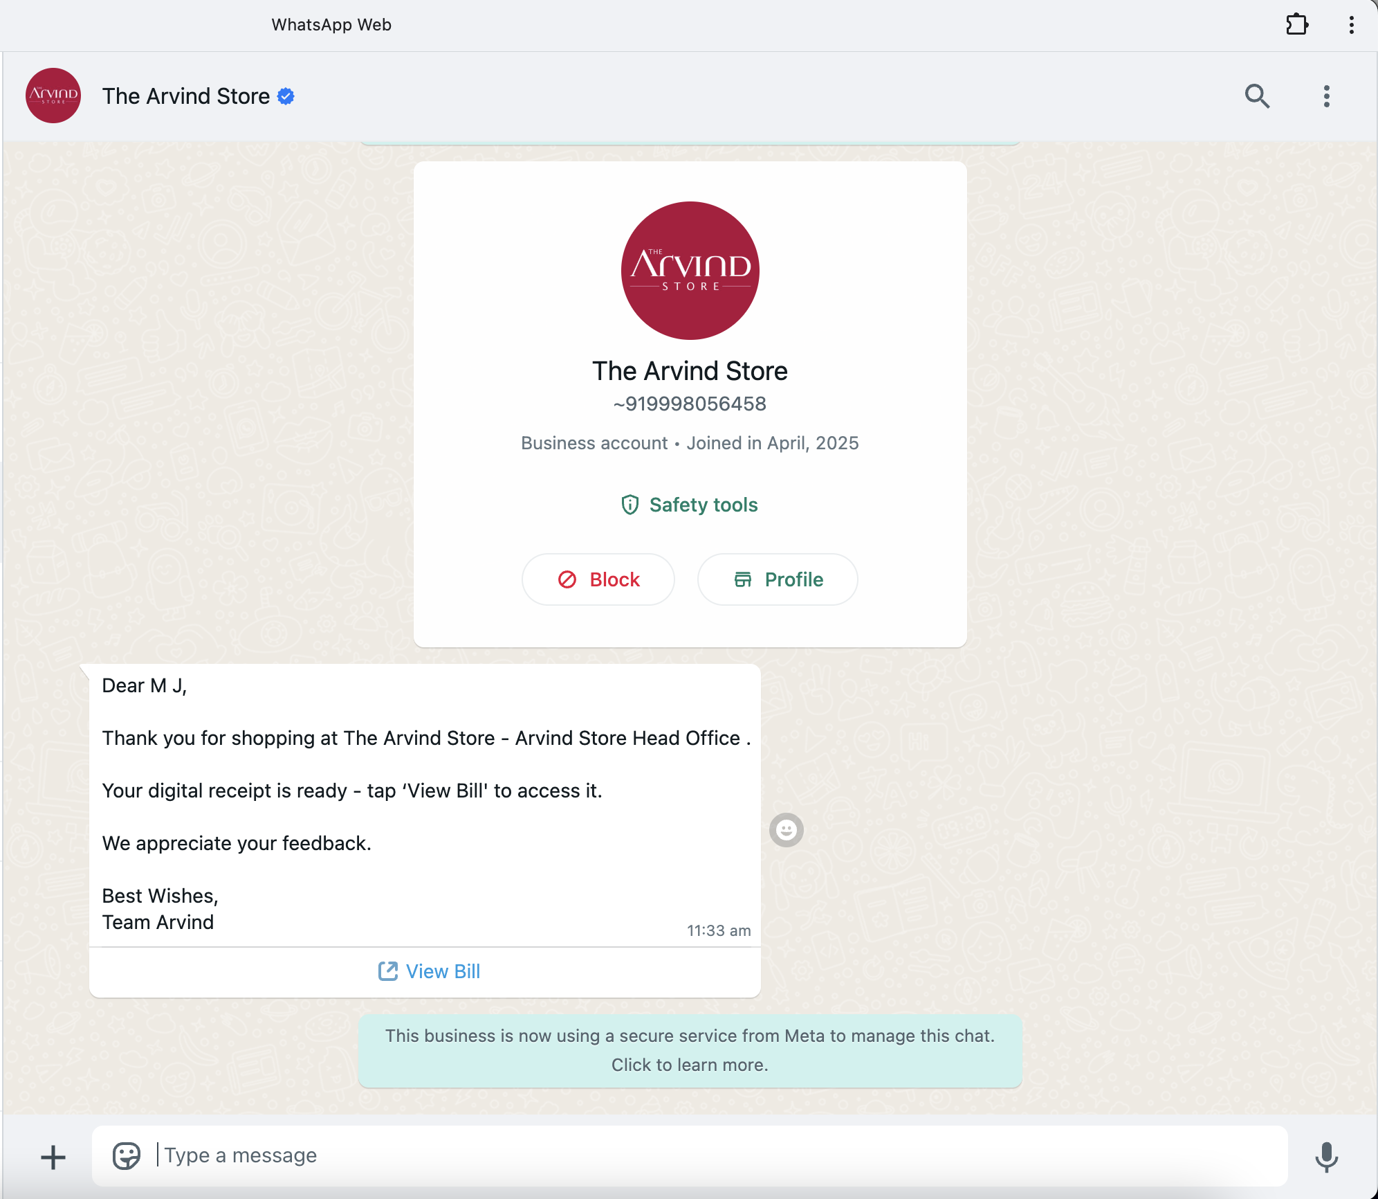Viewport: 1378px width, 1199px height.
Task: Open the emoji and sticker picker
Action: pyautogui.click(x=127, y=1155)
